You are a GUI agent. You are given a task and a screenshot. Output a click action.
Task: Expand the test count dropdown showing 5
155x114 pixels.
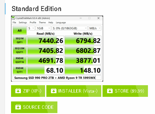coord(31,28)
